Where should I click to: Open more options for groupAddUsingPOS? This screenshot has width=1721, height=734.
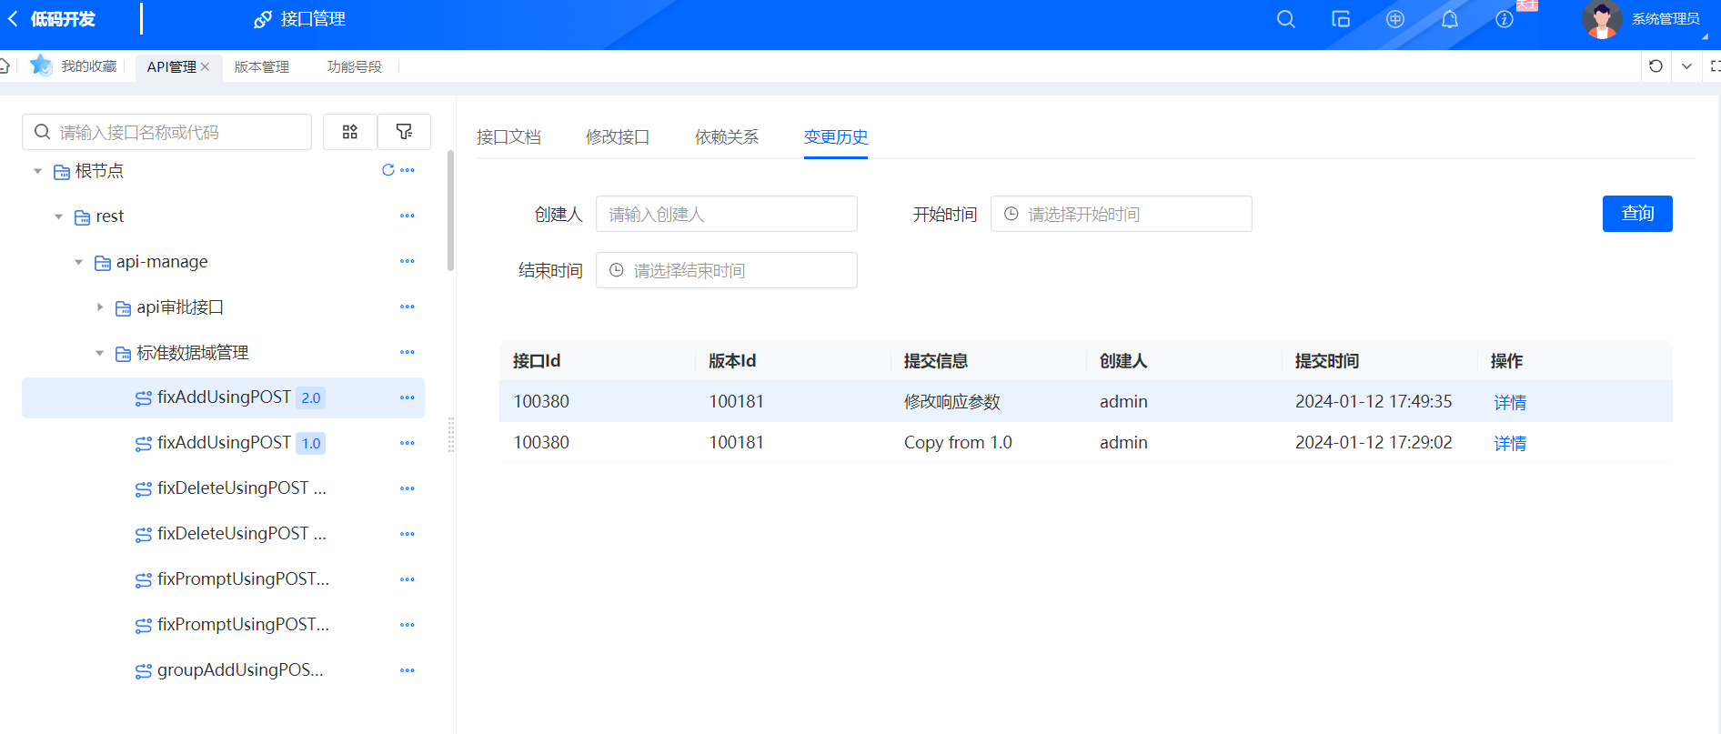(408, 670)
